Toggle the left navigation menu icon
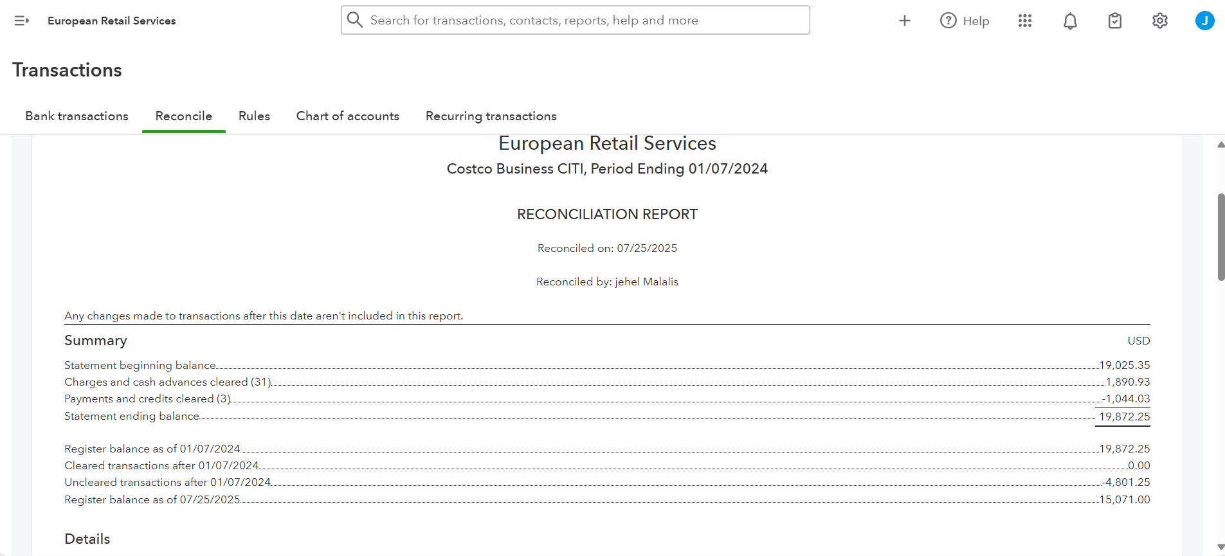 [22, 21]
